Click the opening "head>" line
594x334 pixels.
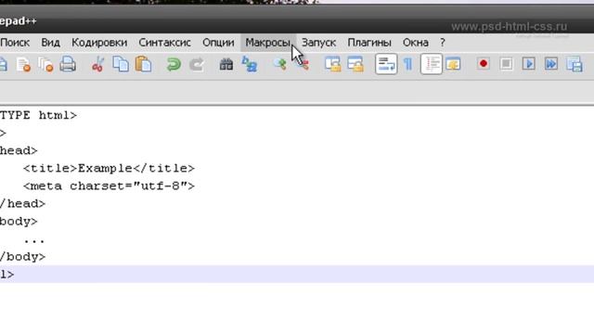[19, 150]
